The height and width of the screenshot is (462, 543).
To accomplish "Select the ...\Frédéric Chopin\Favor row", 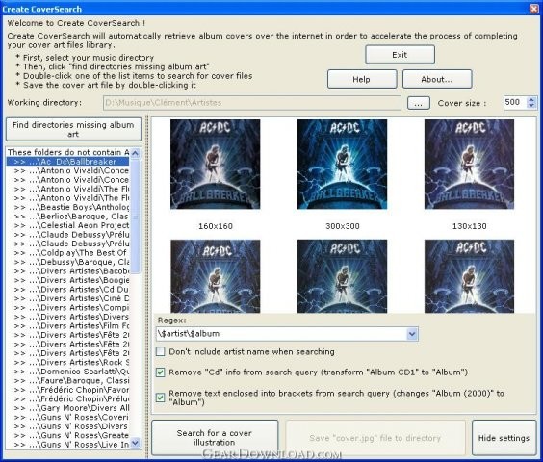I will pos(68,390).
